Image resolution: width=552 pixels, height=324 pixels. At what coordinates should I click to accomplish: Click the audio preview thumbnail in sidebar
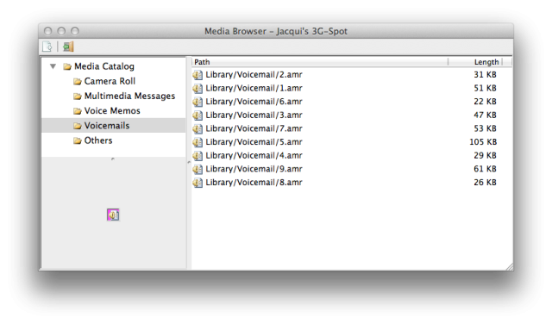point(113,215)
